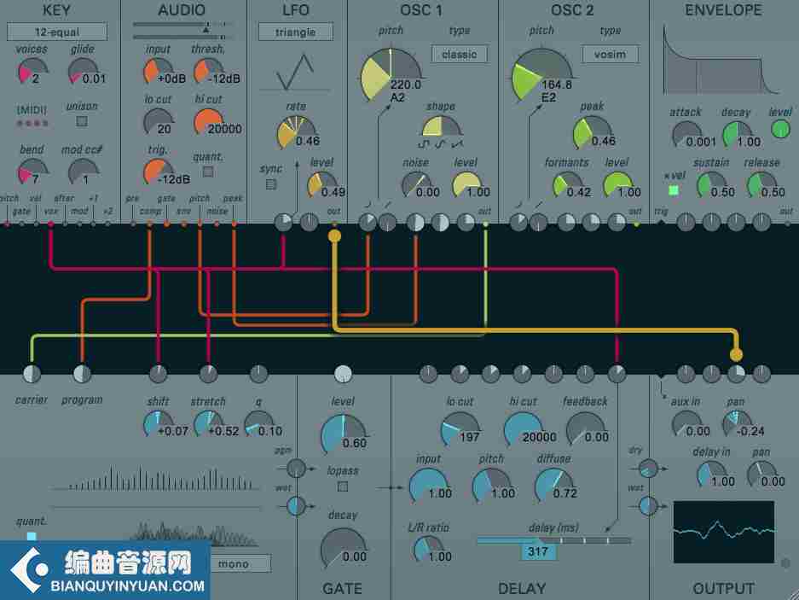799x600 pixels.
Task: Open the 12-equal tuning scale menu
Action: [x=57, y=32]
